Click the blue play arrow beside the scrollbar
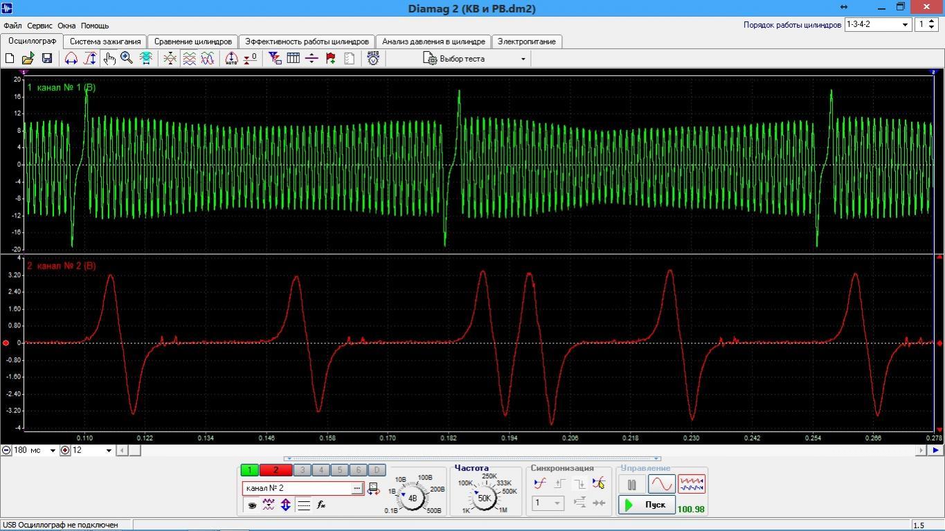 click(x=936, y=451)
